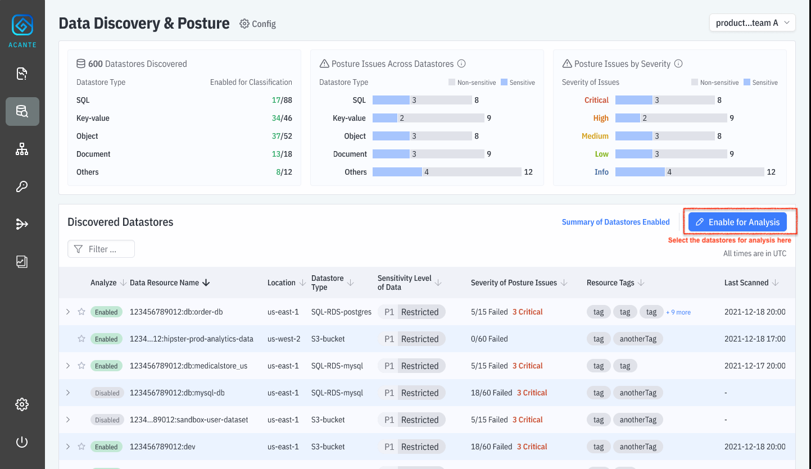Click anotherTag on hipster-prod-analytics-data row
The width and height of the screenshot is (811, 469).
coord(638,339)
